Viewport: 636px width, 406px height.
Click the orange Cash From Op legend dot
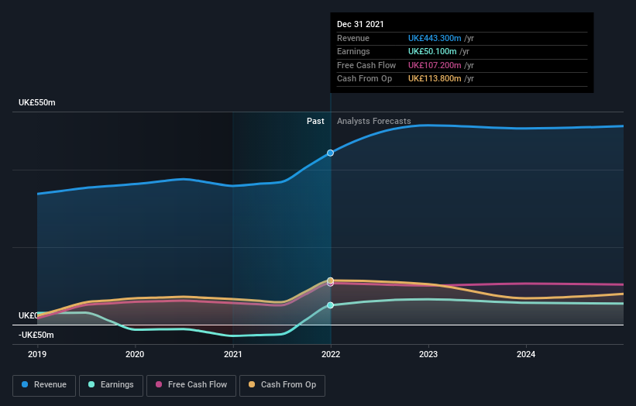tap(252, 384)
